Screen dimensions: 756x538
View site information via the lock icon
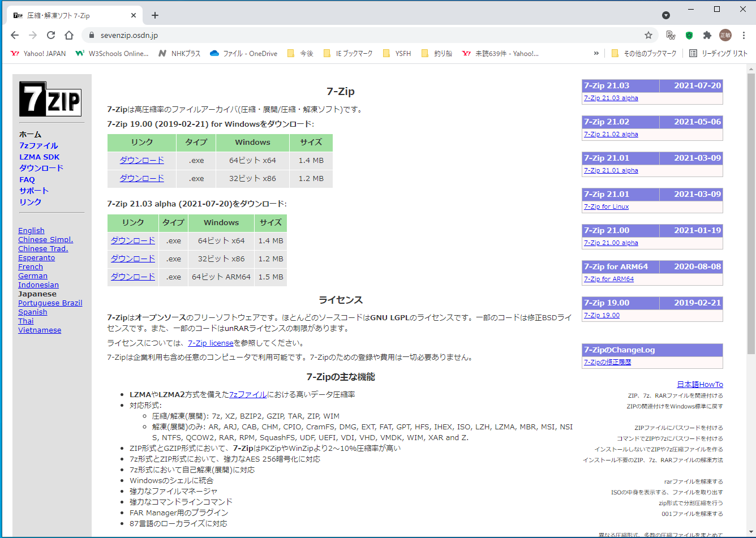click(x=91, y=35)
